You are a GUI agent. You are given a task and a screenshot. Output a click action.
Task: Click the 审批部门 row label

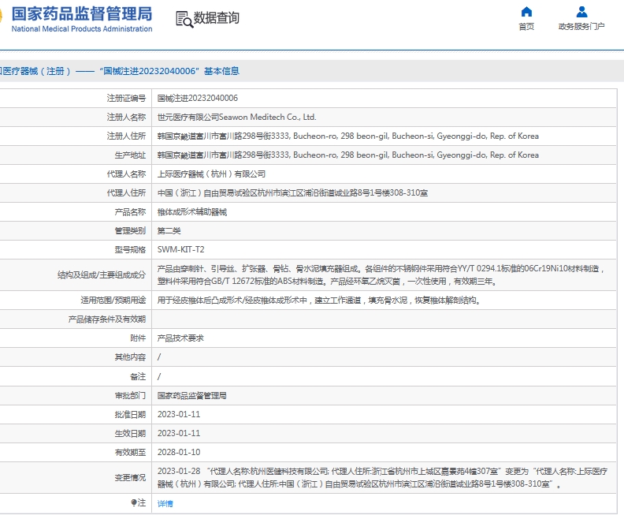click(130, 395)
